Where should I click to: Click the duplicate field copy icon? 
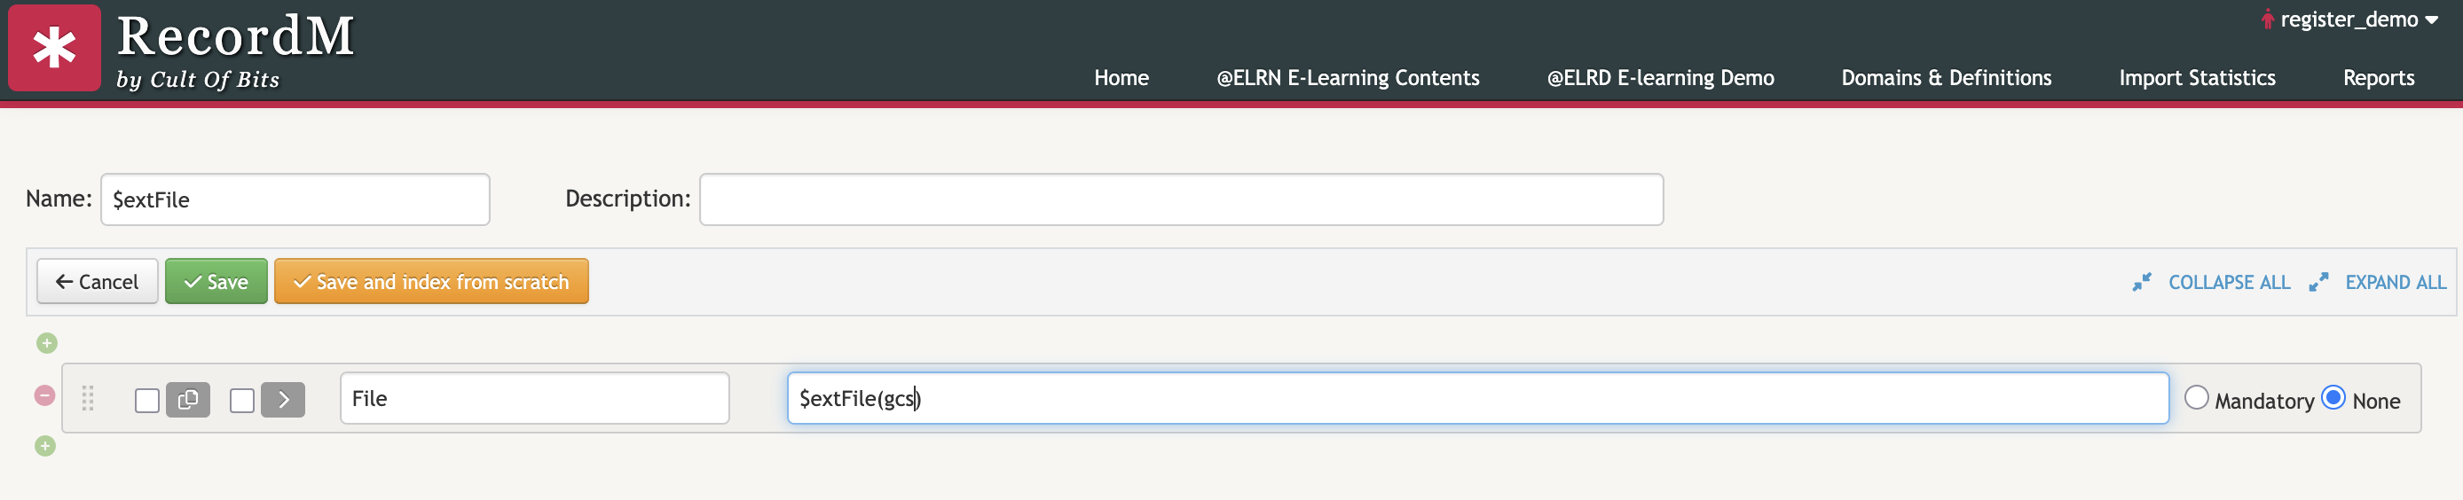[188, 400]
